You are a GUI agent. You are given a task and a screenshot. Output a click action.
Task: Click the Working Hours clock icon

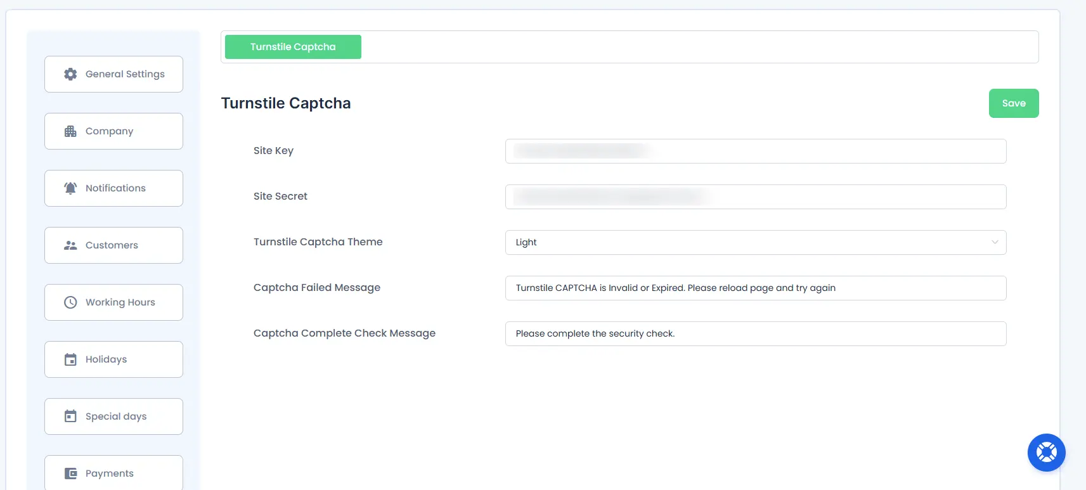[x=70, y=302]
